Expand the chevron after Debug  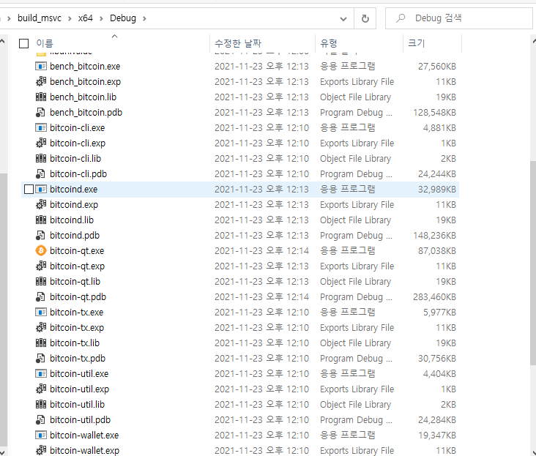pyautogui.click(x=144, y=18)
